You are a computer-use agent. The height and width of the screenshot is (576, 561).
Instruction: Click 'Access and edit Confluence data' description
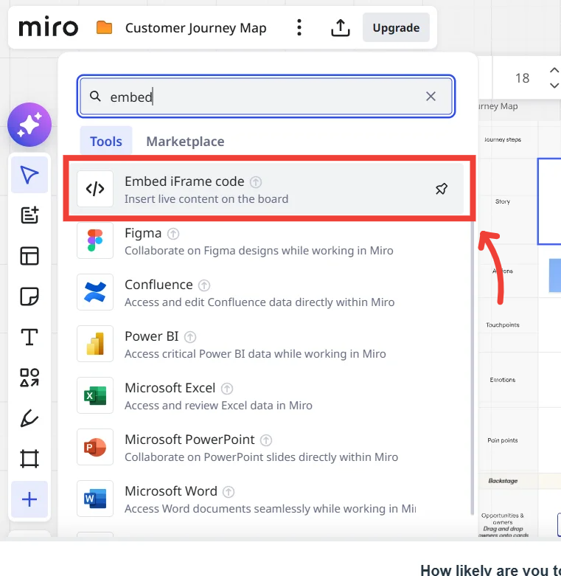(x=259, y=302)
